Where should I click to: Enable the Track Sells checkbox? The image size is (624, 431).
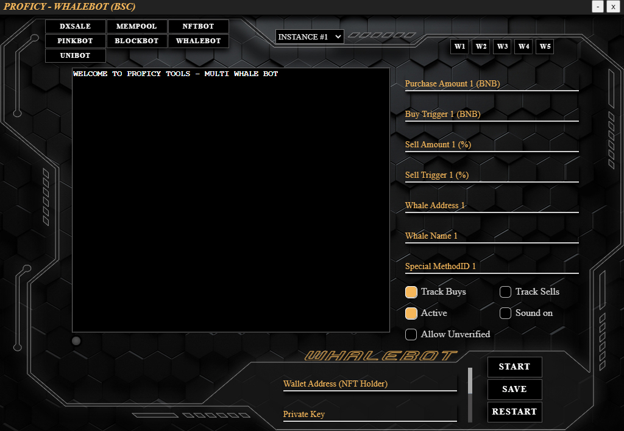(505, 292)
